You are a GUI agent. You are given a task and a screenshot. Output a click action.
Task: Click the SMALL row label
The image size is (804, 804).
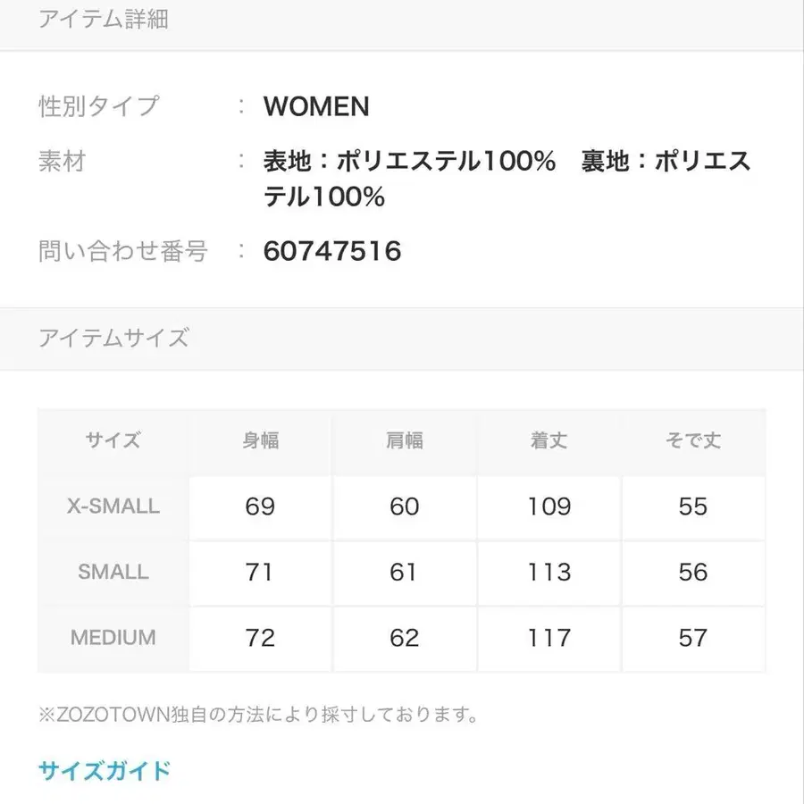pos(112,573)
